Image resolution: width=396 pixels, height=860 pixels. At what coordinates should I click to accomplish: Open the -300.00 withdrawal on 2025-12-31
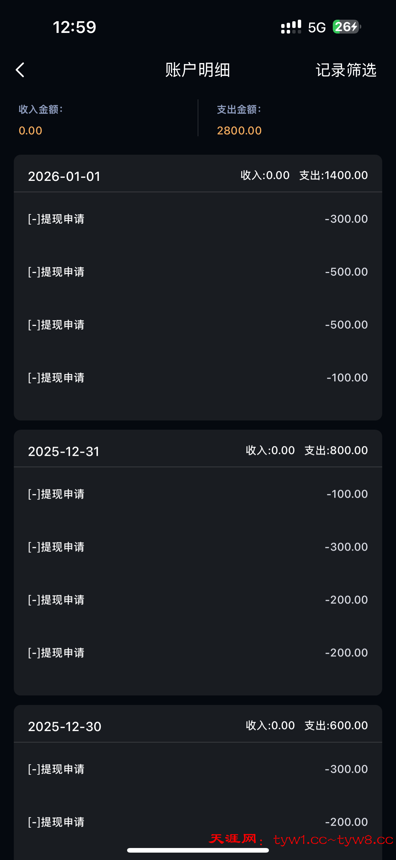point(198,547)
